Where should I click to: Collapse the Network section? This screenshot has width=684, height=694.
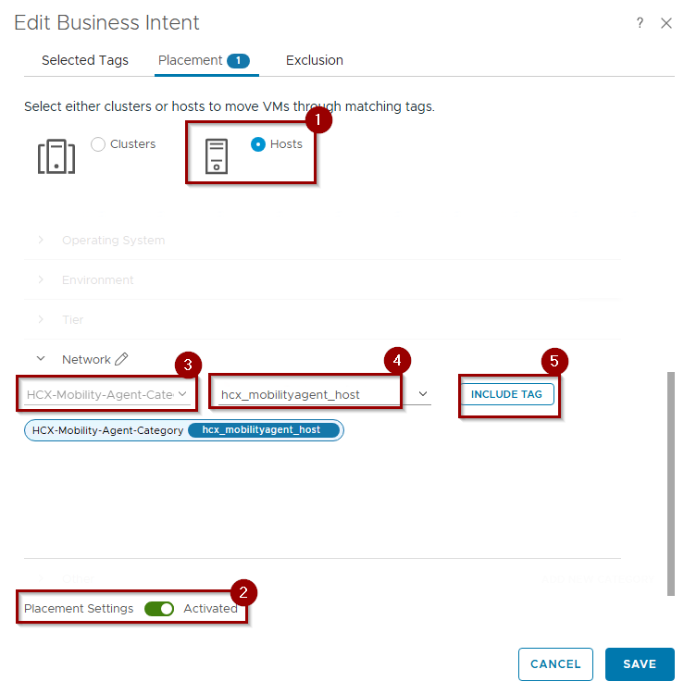click(x=41, y=360)
